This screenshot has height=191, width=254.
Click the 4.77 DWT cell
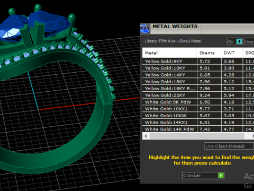[x=232, y=129]
